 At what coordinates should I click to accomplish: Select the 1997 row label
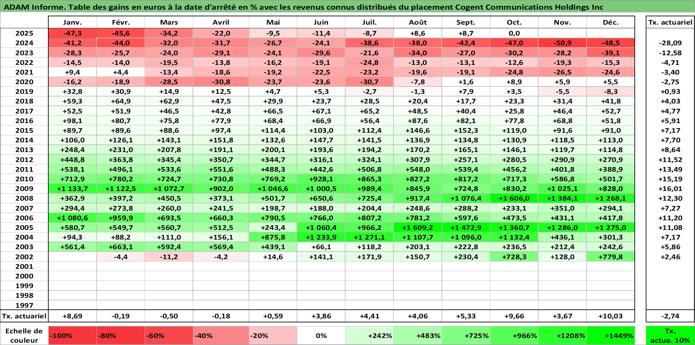(24, 305)
